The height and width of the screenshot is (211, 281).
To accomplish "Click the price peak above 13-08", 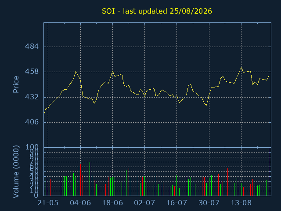I will pyautogui.click(x=241, y=67).
